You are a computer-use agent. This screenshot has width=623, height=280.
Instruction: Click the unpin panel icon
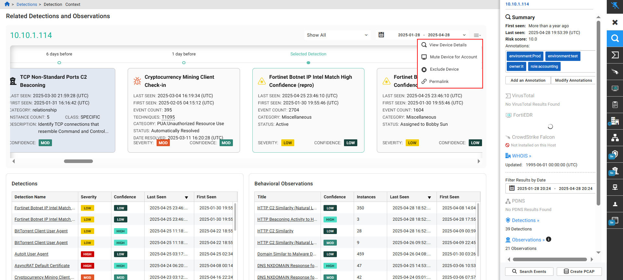click(615, 6)
